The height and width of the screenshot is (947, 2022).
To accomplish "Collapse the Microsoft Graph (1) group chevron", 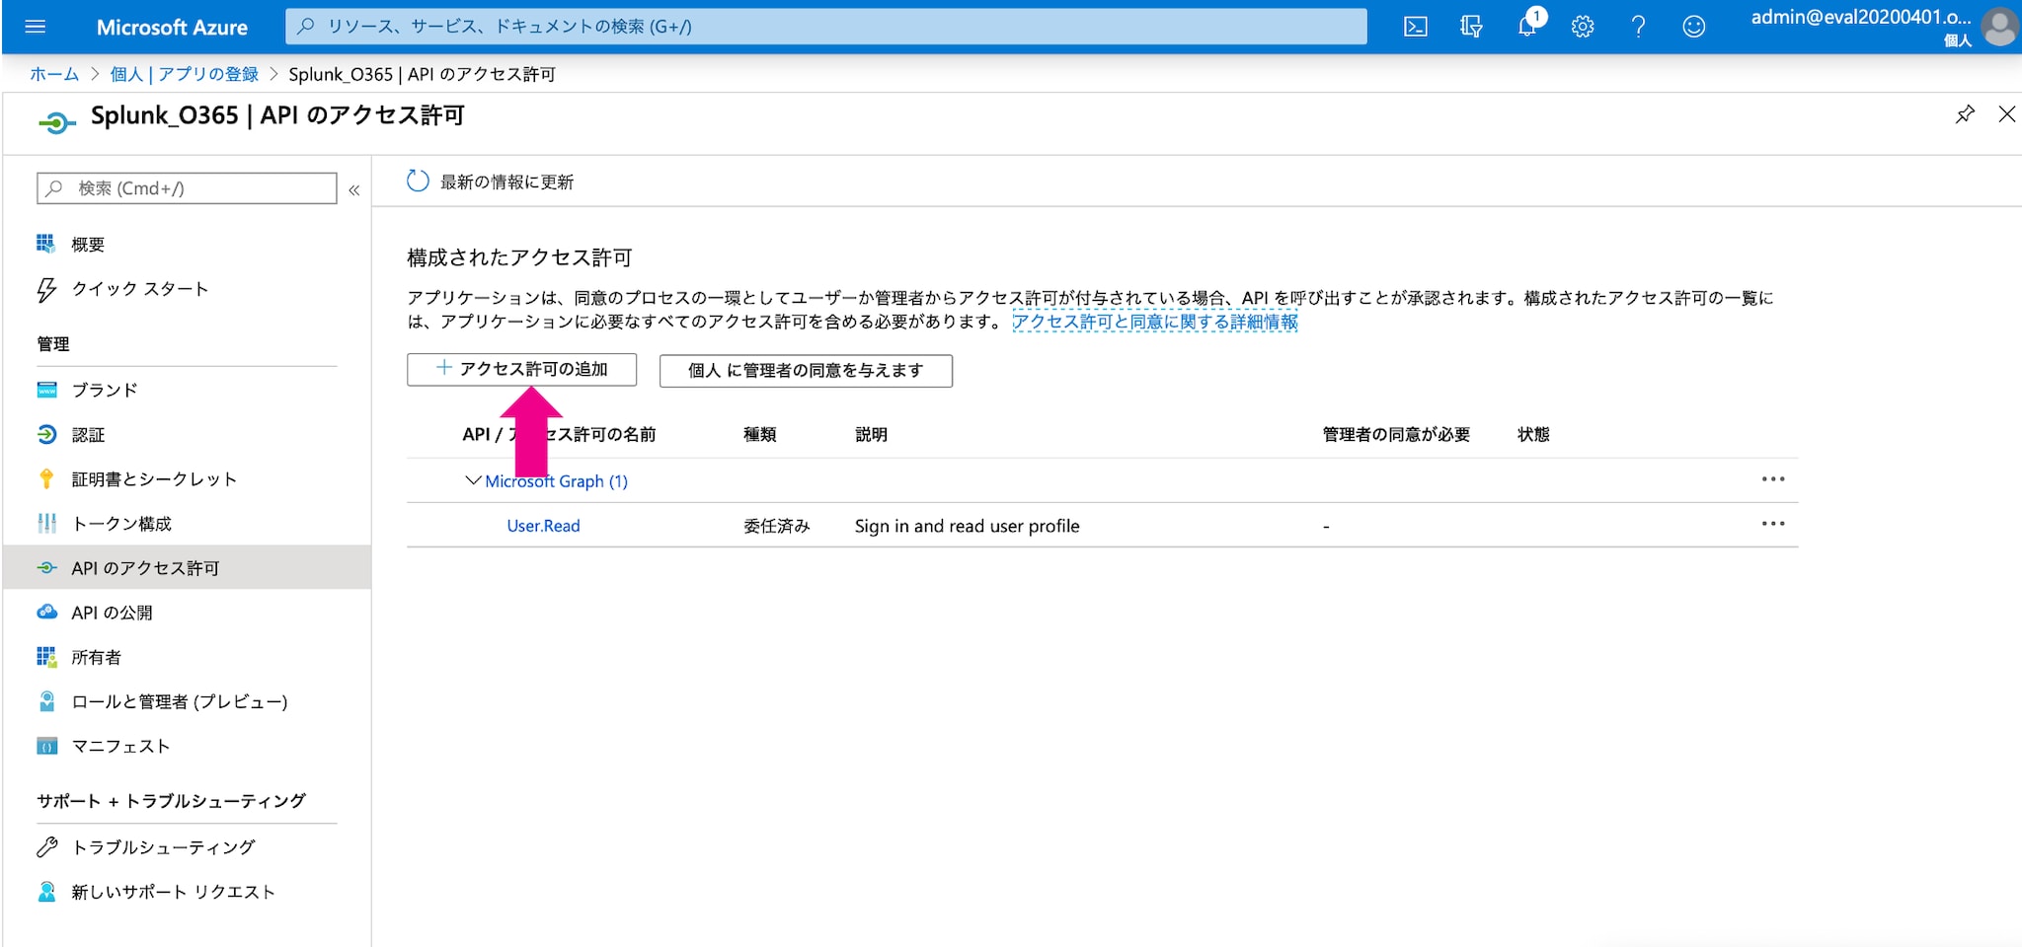I will point(473,480).
